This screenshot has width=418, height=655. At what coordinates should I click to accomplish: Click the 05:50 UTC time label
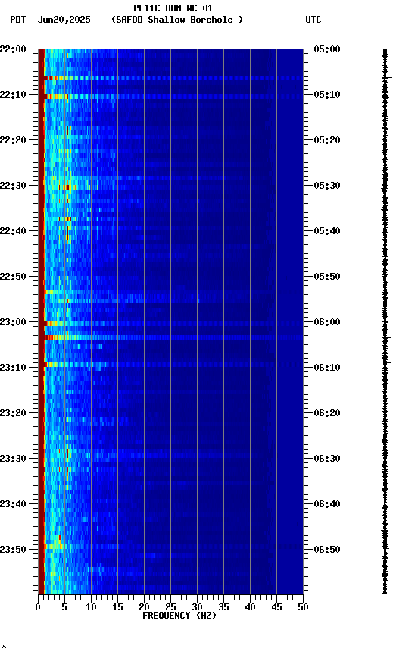327,277
